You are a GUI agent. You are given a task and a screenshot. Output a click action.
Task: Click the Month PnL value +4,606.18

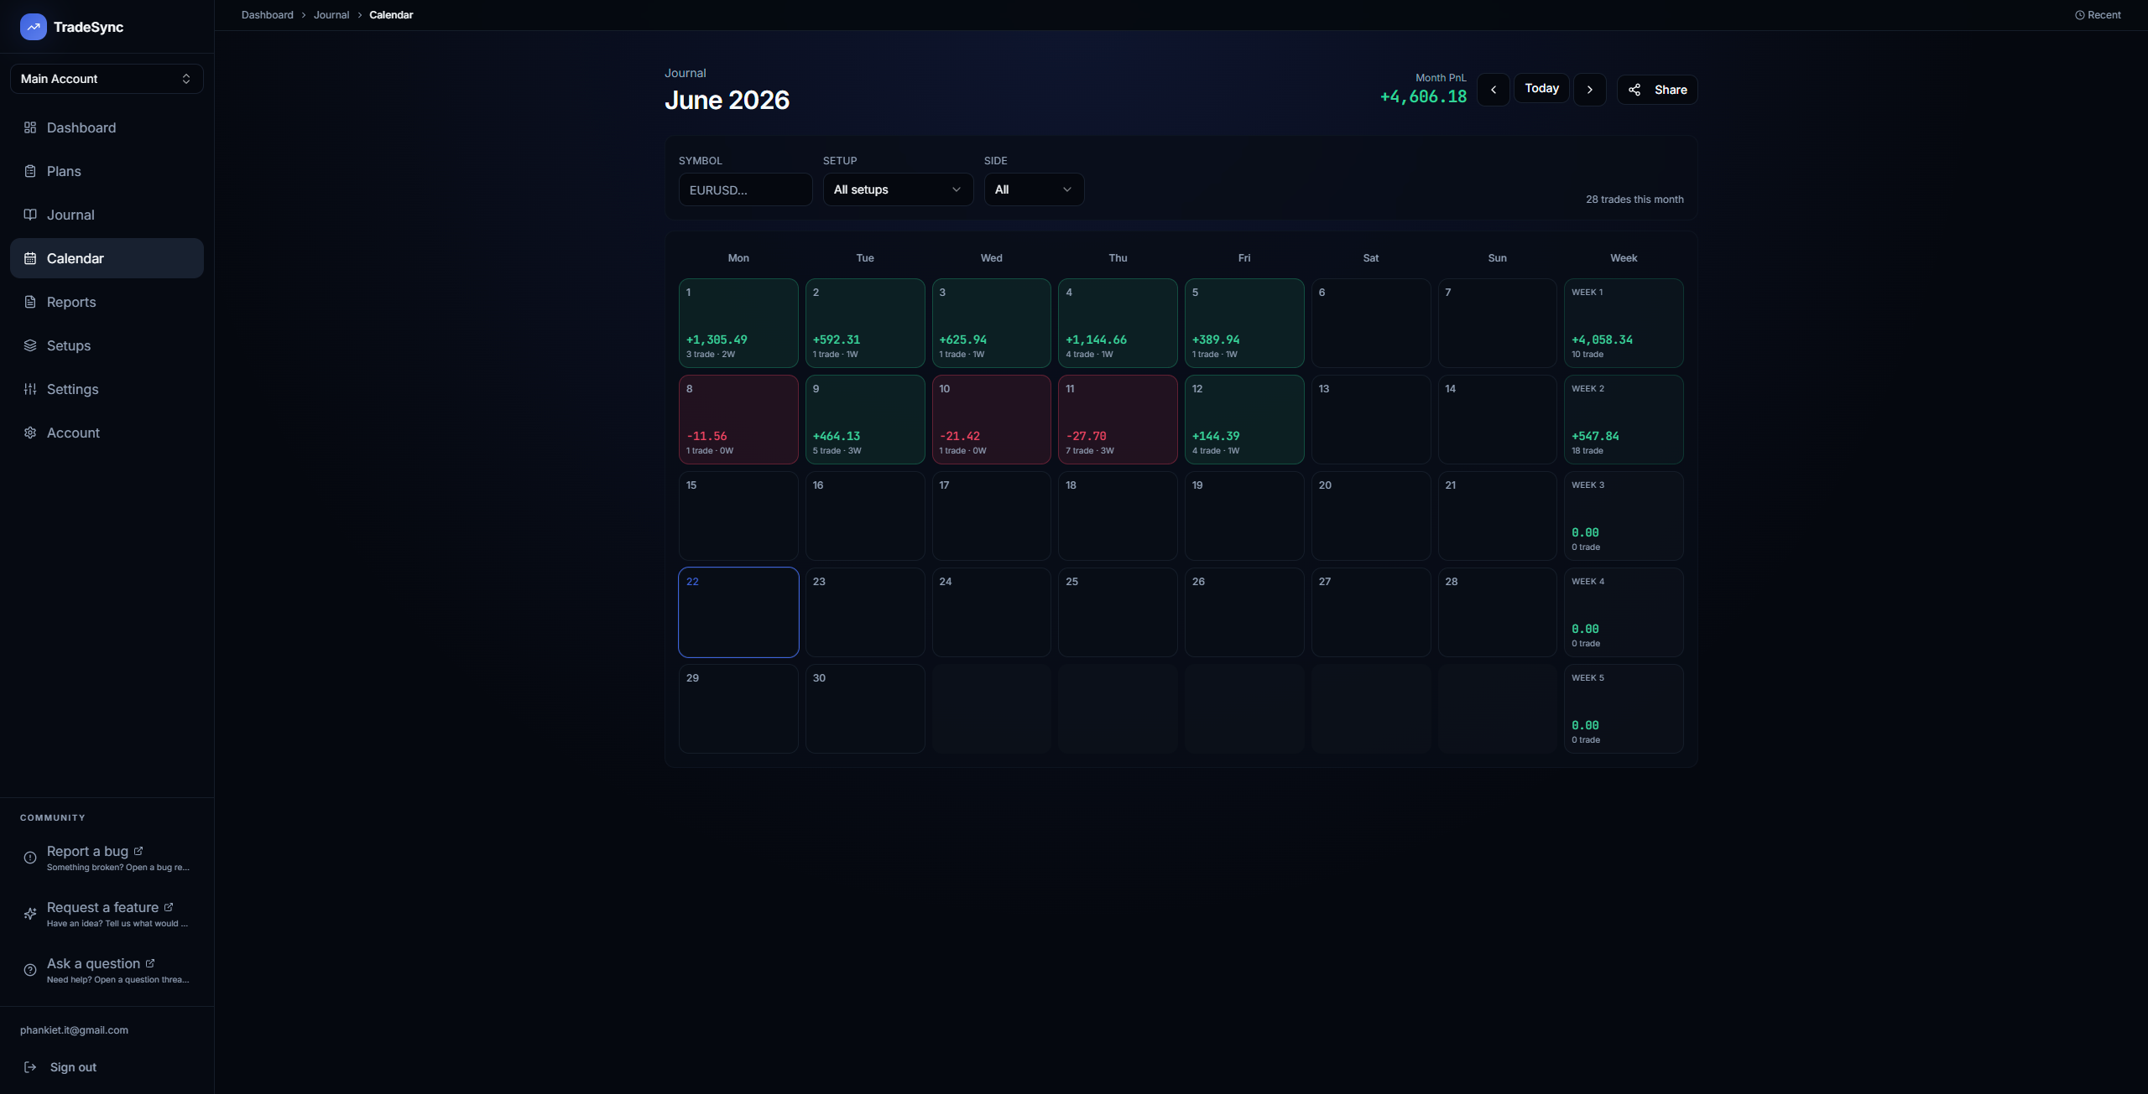(1423, 97)
